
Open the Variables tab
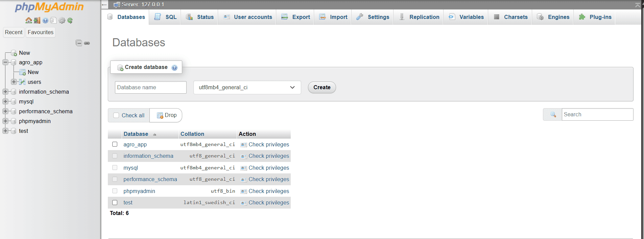pyautogui.click(x=466, y=17)
